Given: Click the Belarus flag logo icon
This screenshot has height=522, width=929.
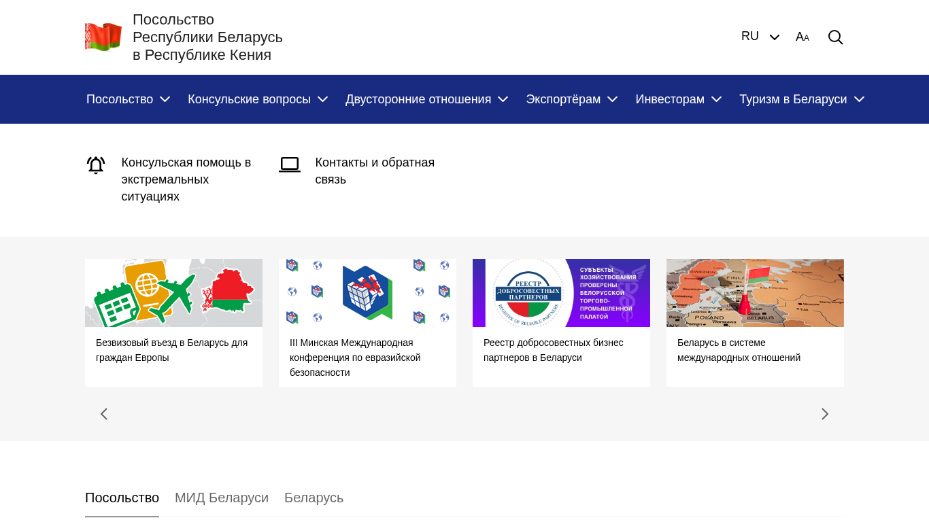Looking at the screenshot, I should tap(103, 37).
